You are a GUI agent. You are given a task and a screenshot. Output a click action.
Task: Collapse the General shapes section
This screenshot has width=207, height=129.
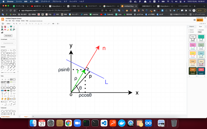3,47
